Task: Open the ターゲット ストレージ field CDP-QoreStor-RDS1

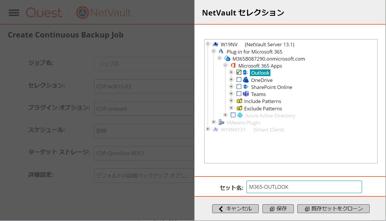Action: tap(144, 153)
